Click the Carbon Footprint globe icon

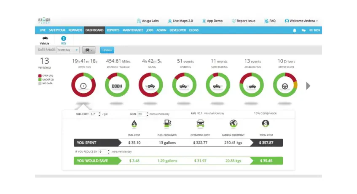234,124
